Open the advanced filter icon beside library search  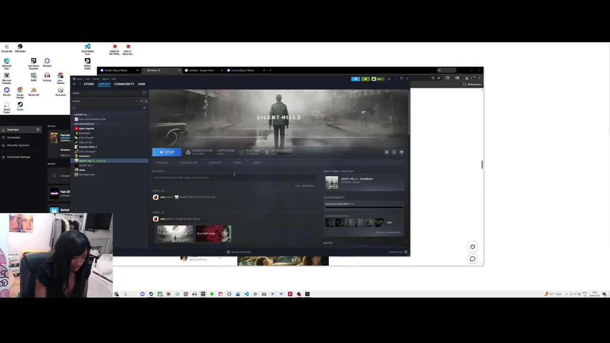click(x=144, y=108)
